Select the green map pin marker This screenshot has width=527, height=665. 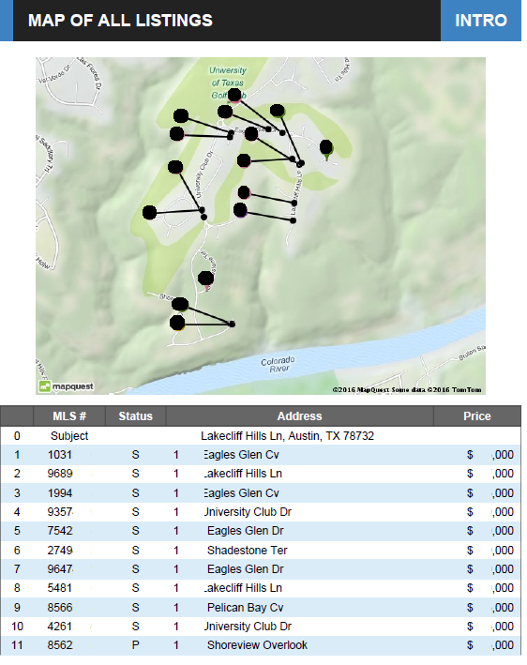[326, 150]
